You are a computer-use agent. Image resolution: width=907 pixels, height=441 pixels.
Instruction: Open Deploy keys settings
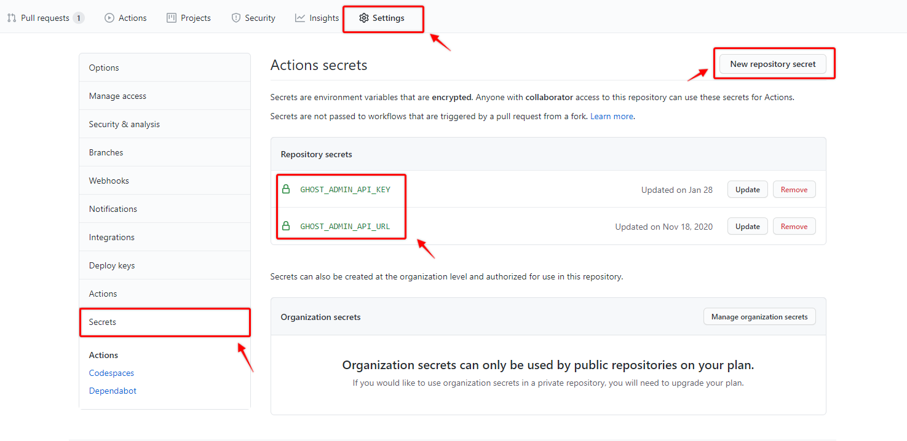click(x=165, y=265)
